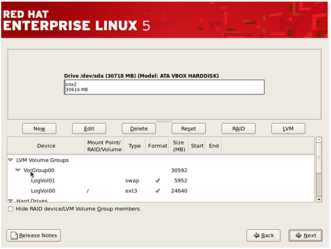Viewport: 331px width, 249px height.
Task: Select the LogVol01 swap volume row
Action: 160,181
